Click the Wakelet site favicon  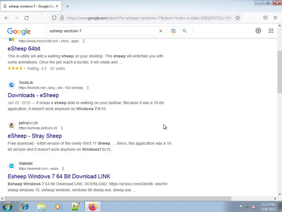point(12,166)
